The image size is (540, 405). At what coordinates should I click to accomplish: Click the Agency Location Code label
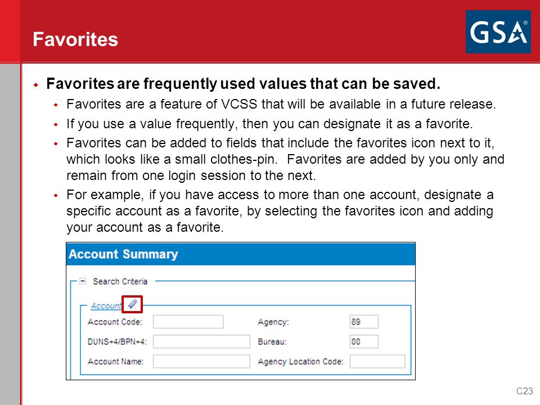(x=300, y=362)
